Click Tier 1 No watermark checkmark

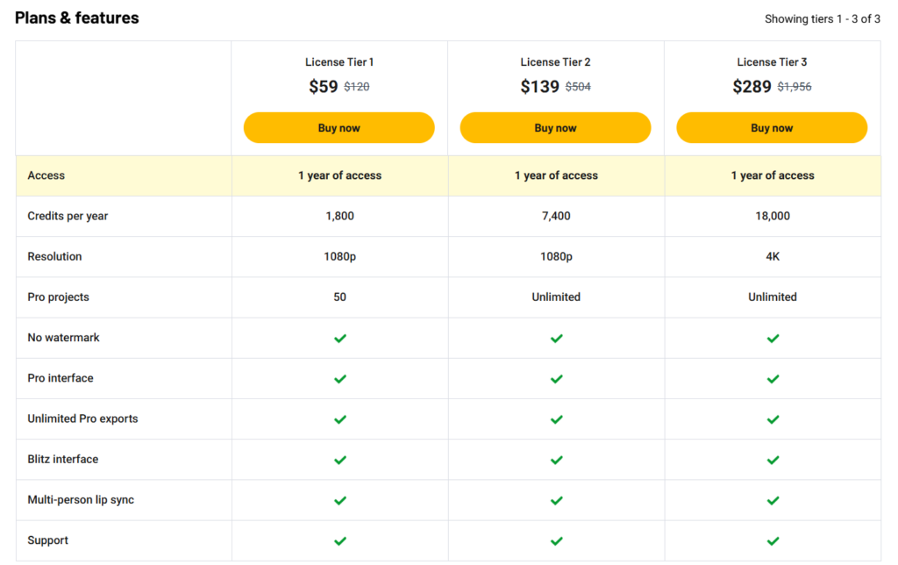[340, 338]
